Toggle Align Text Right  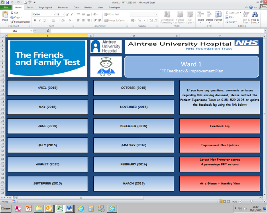point(88,20)
